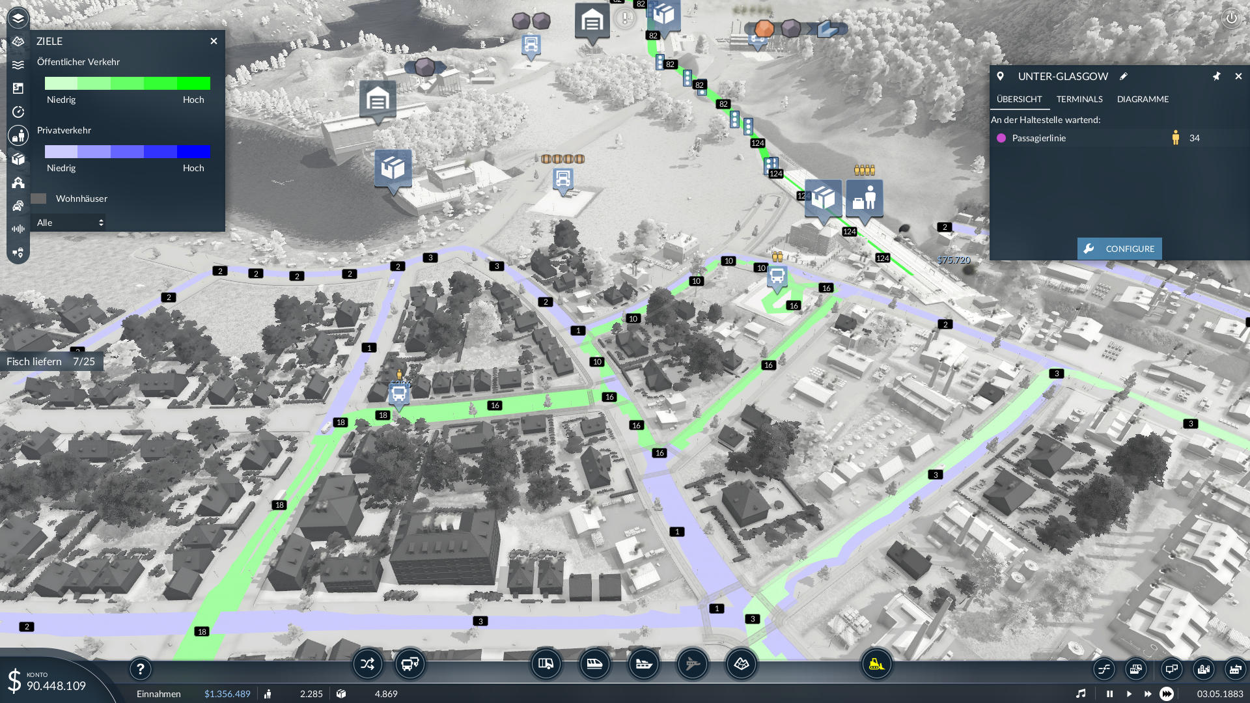Viewport: 1250px width, 703px height.
Task: Switch to the DIAGRAMME tab
Action: (x=1143, y=99)
